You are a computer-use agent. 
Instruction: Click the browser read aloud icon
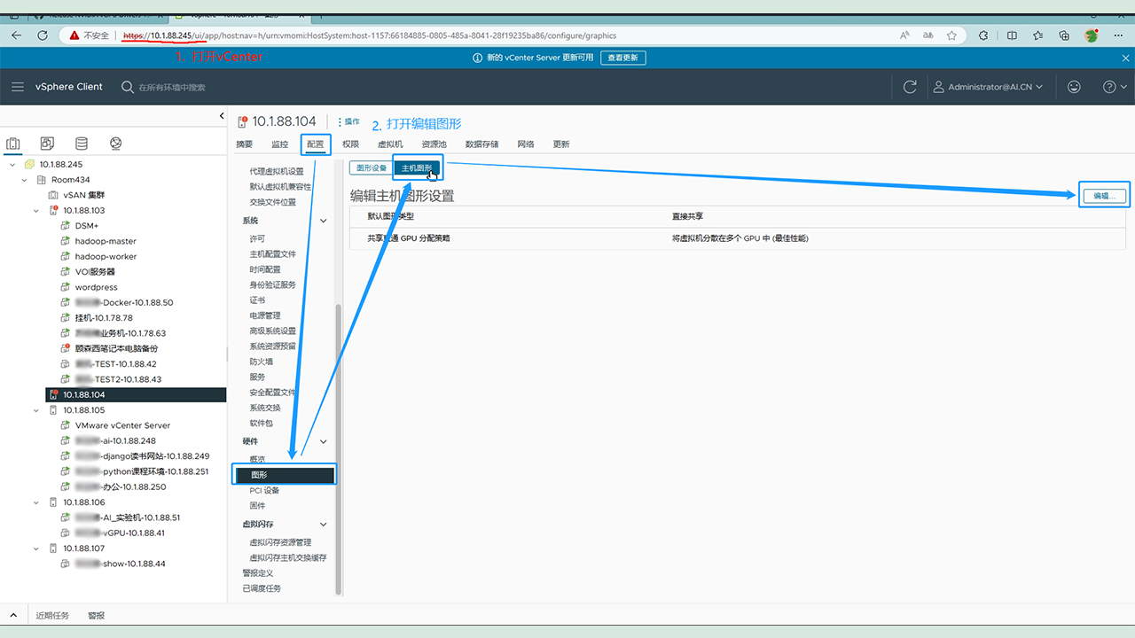click(x=904, y=35)
